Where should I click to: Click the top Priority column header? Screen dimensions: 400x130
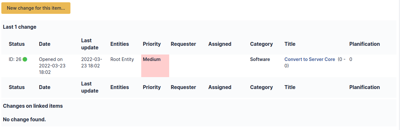click(x=152, y=44)
